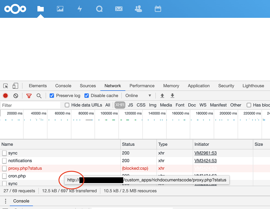Toggle the red filter funnel icon
270x209 pixels.
click(x=29, y=96)
